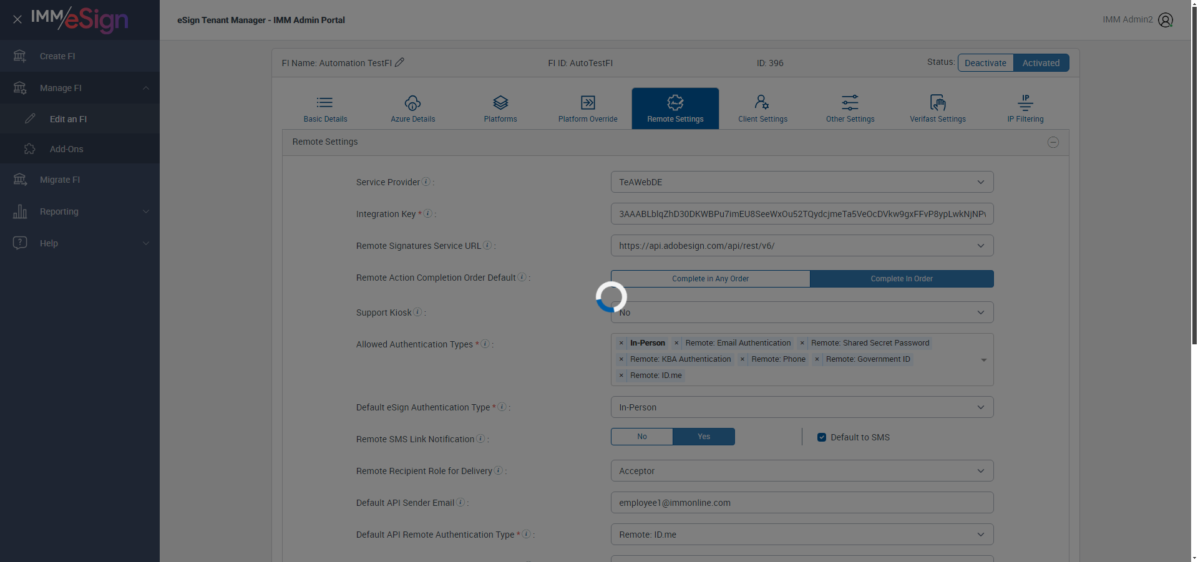Collapse the Manage FI menu chevron

click(x=146, y=88)
